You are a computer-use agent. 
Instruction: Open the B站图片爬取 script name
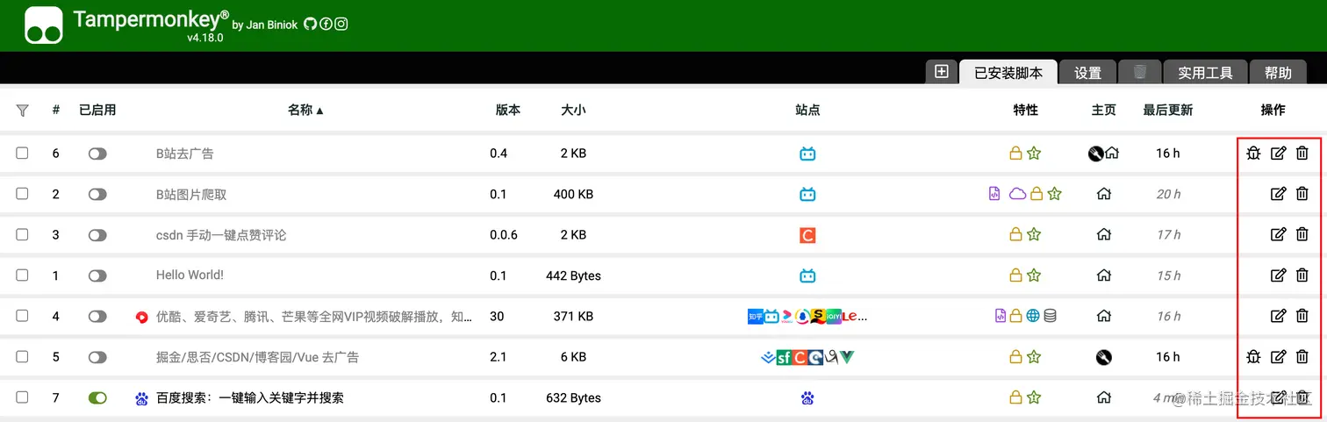click(191, 194)
